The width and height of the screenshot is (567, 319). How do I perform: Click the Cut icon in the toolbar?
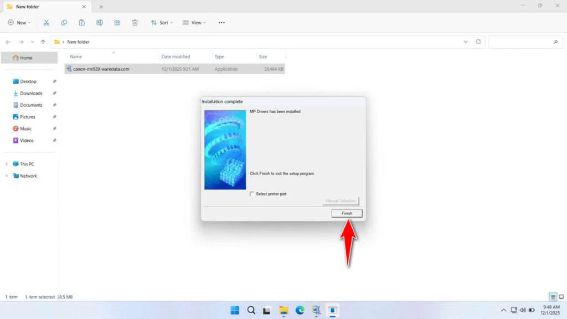47,22
